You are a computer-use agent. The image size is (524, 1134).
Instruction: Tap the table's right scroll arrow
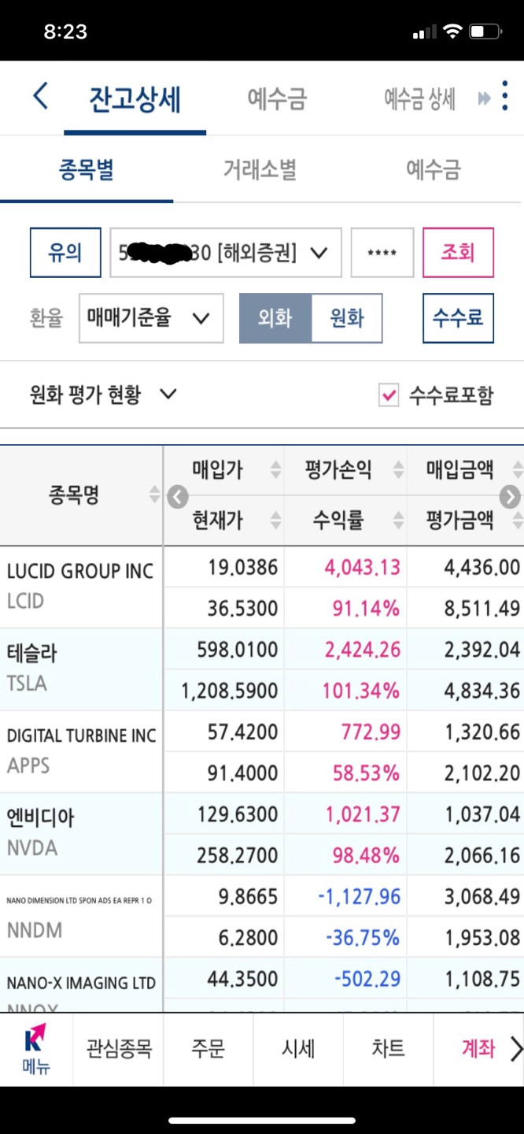[511, 496]
